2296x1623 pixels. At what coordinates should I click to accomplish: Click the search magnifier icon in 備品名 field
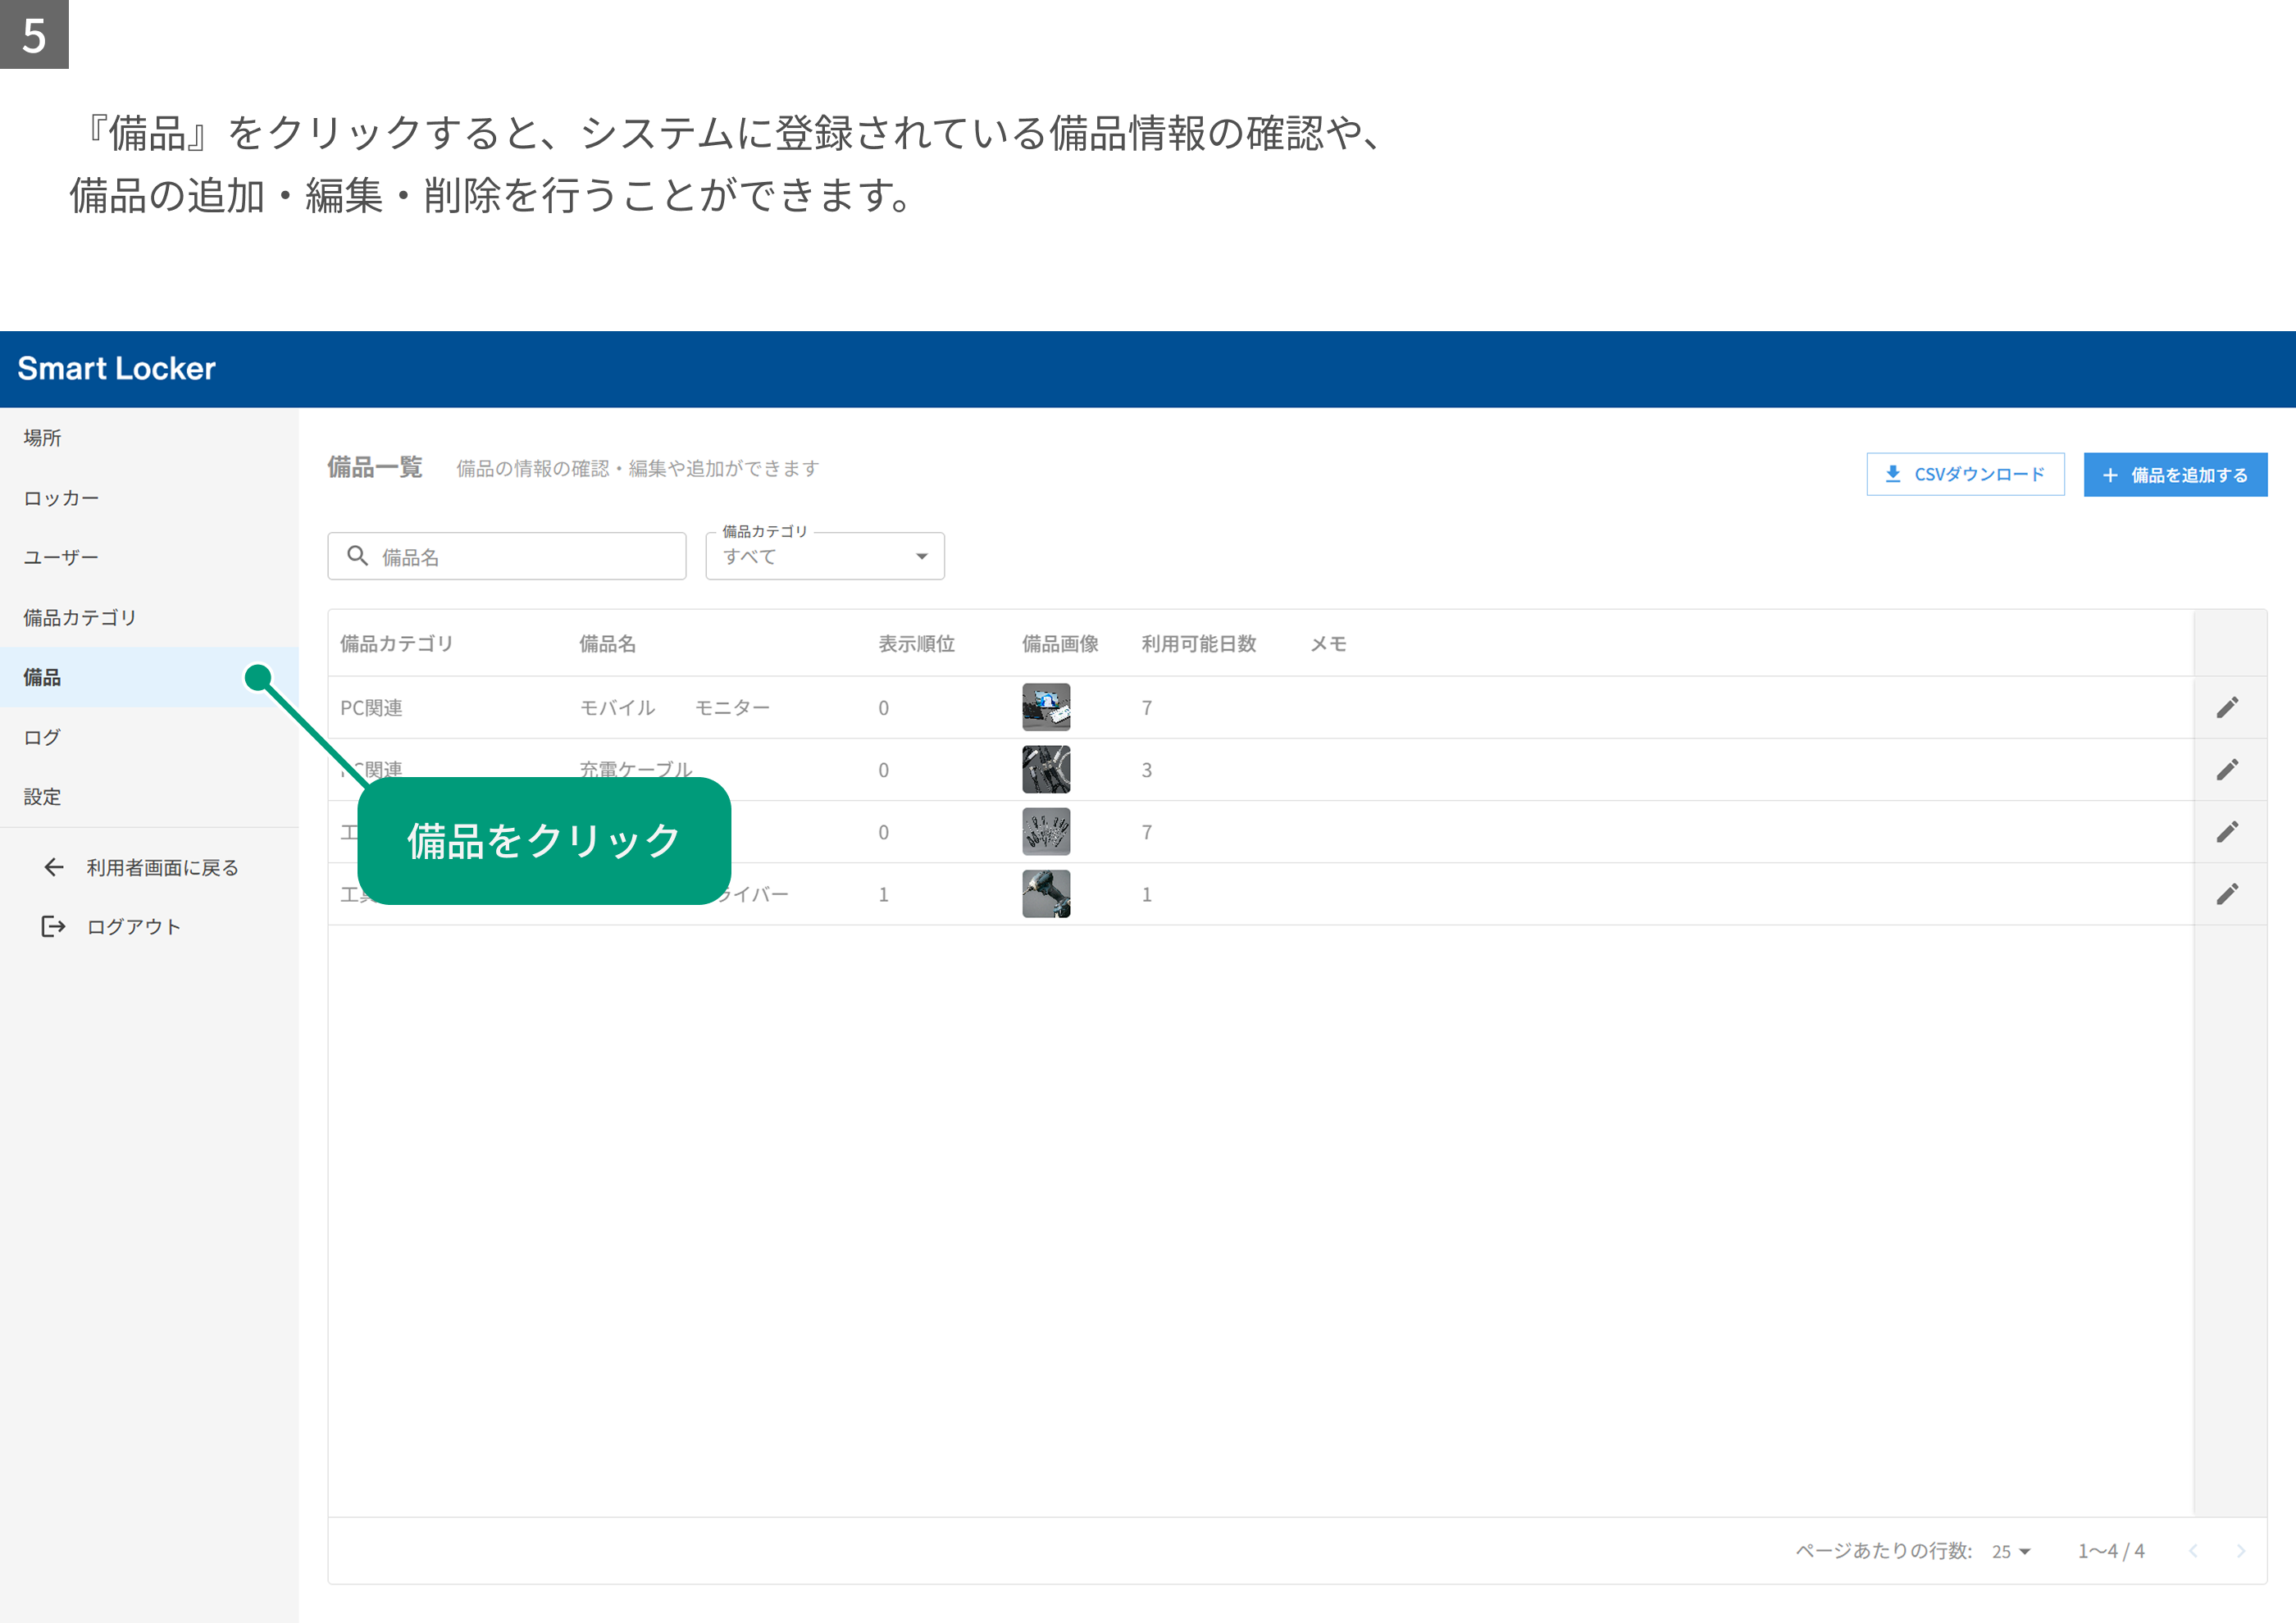pyautogui.click(x=357, y=556)
